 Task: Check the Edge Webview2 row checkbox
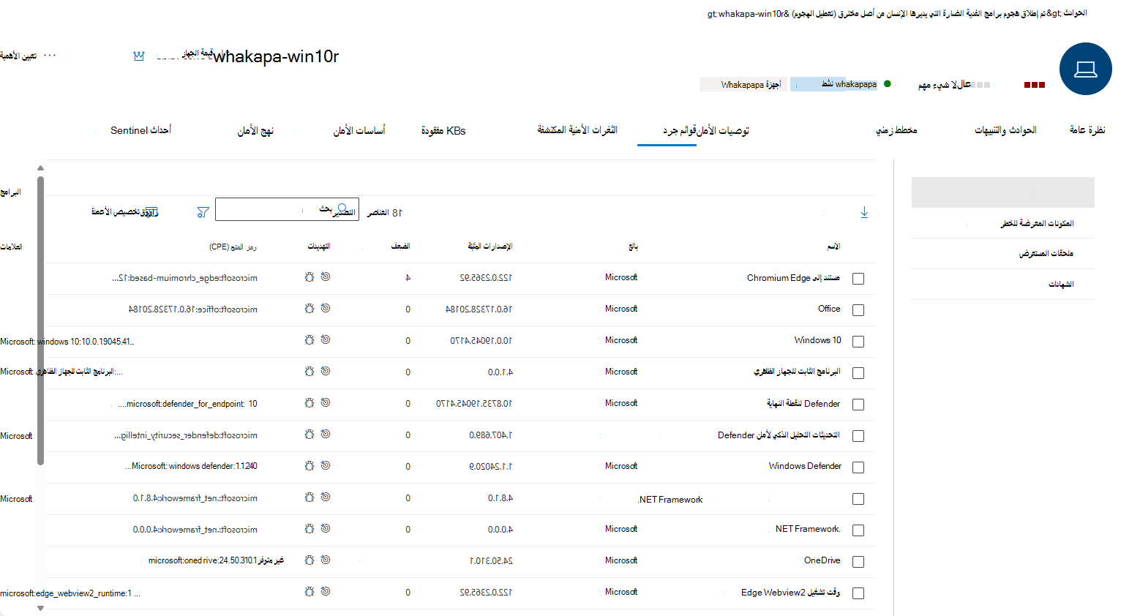pos(858,593)
